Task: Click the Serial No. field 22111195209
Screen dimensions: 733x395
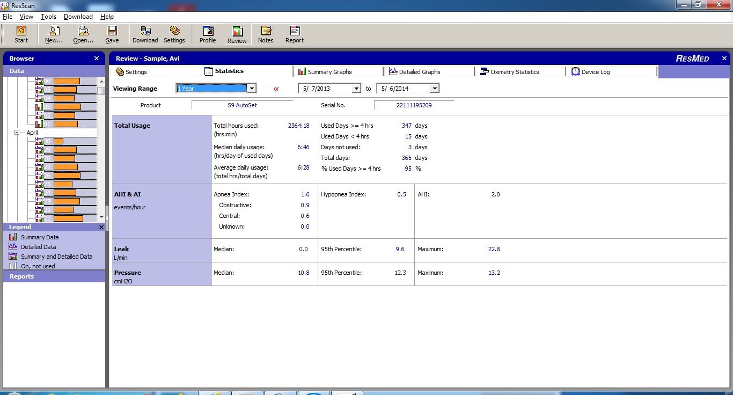Action: click(x=414, y=105)
